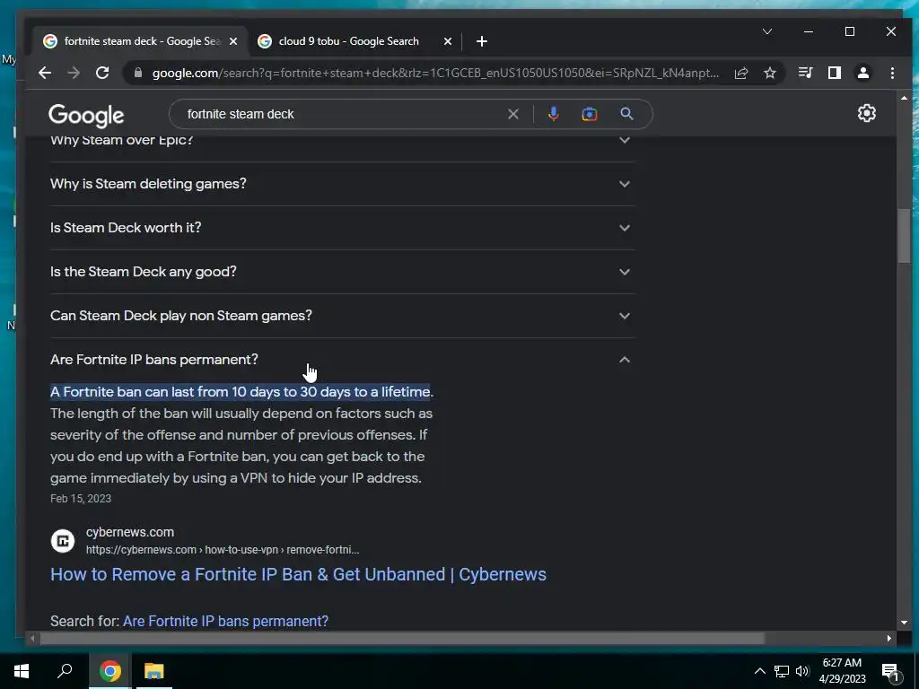Image resolution: width=919 pixels, height=689 pixels.
Task: Expand 'Is the Steam Deck any good?'
Action: tap(342, 272)
